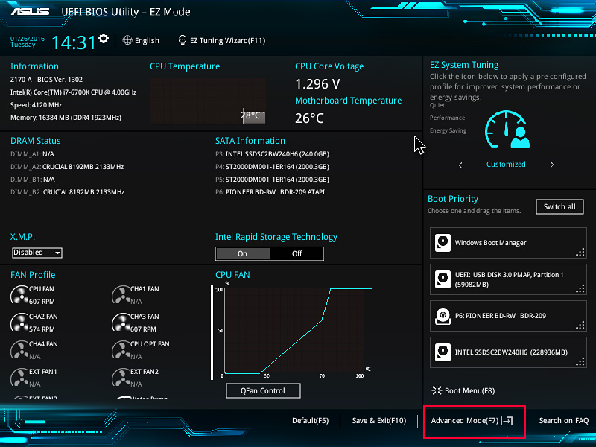Load Default(F5) settings

tap(310, 421)
